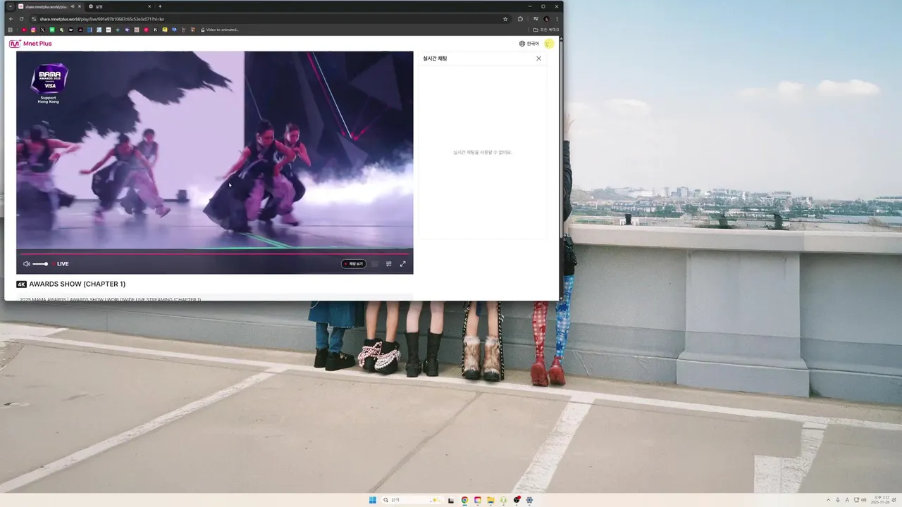Enter fullscreen mode in the video player

(403, 264)
